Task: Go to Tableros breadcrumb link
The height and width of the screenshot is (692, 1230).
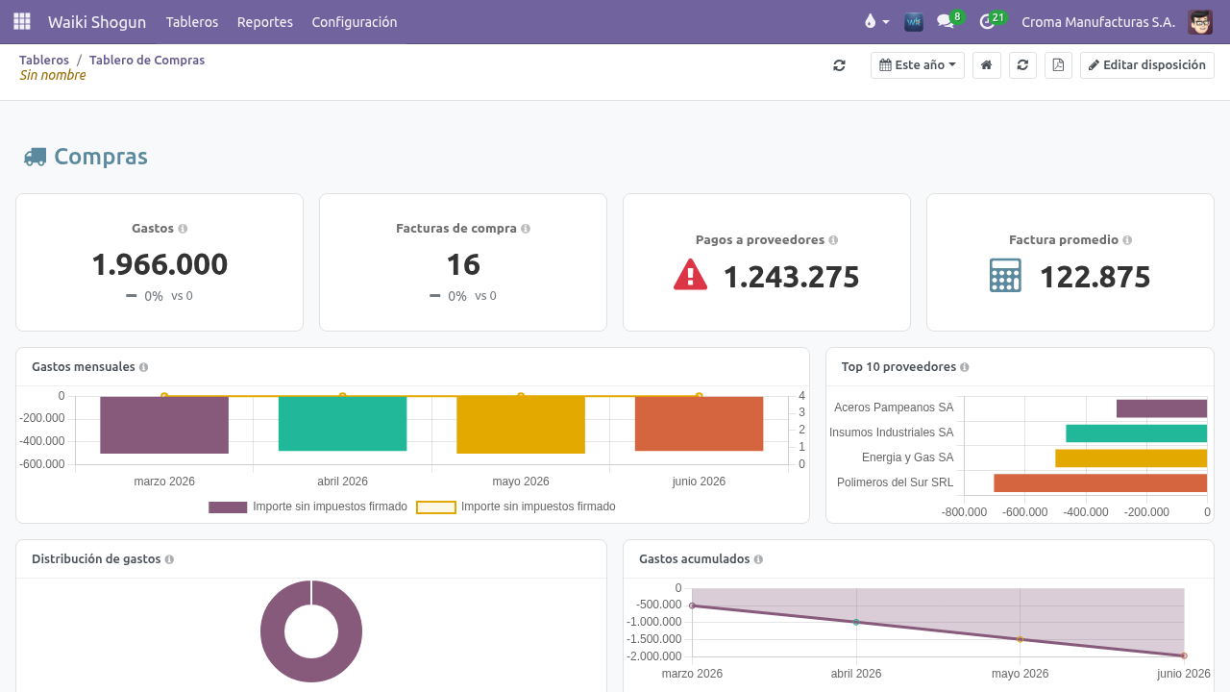Action: (x=44, y=60)
